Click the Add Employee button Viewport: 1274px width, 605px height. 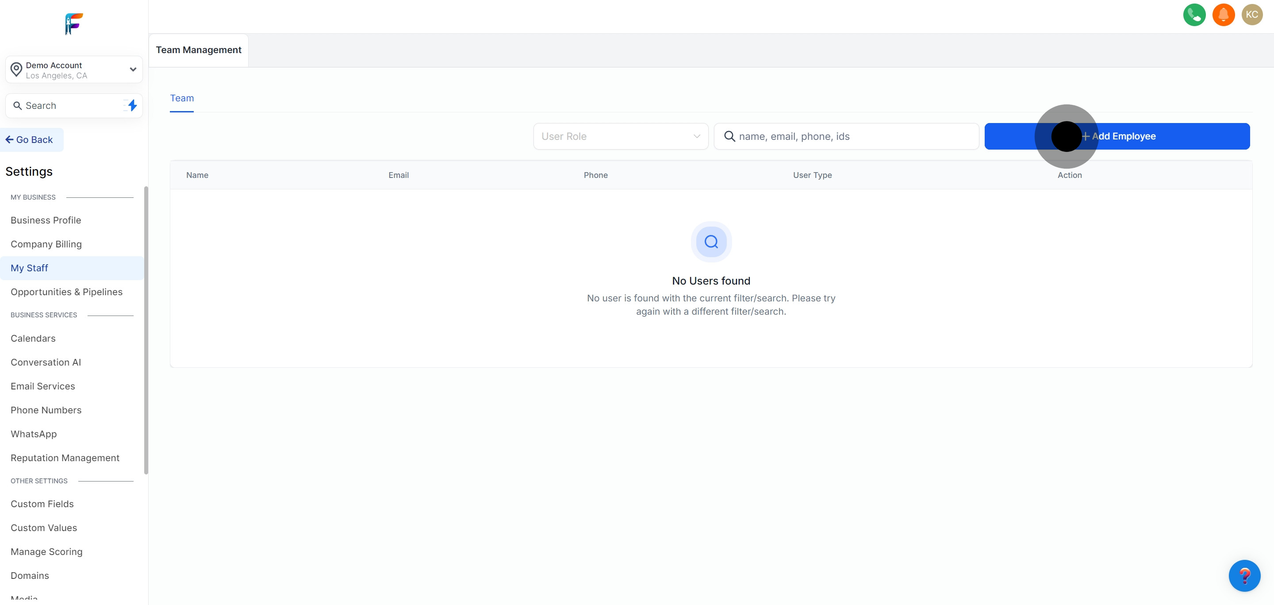(x=1119, y=136)
